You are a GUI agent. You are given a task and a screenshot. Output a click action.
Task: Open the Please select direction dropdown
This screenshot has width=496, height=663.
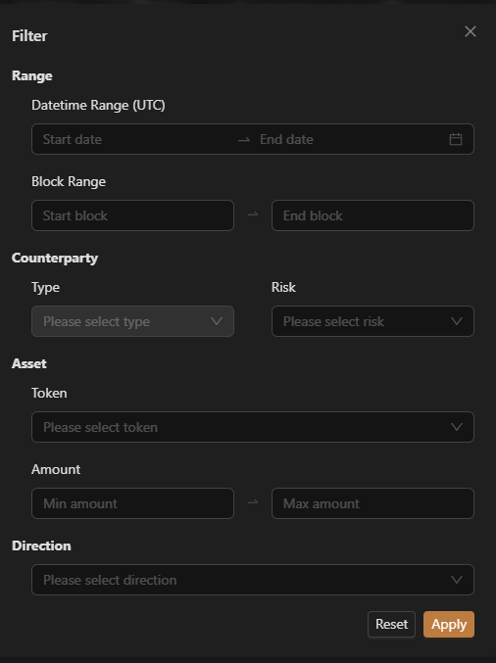pos(253,580)
